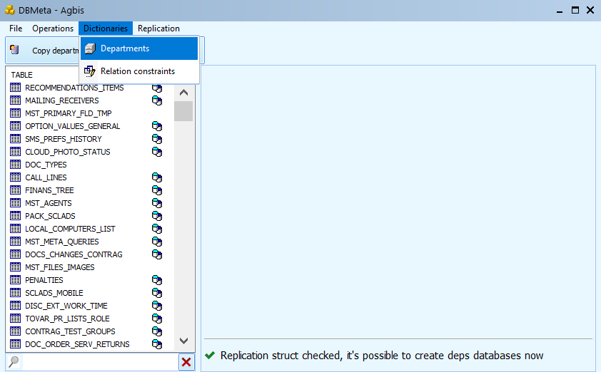Click the 'Replication struct checked' status message
The width and height of the screenshot is (601, 372).
[x=382, y=356]
